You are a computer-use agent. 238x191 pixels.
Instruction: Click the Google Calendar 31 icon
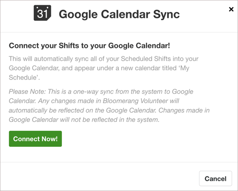pos(42,13)
